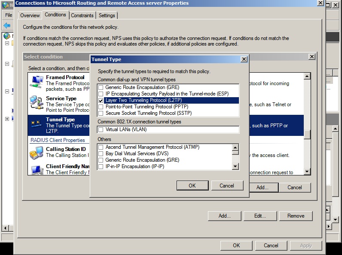The image size is (342, 255).
Task: Check Generic Route Encapsulation (GRE) in common VPN list
Action: 101,87
